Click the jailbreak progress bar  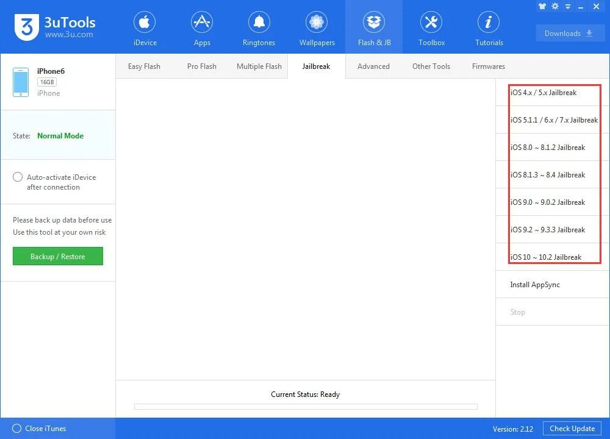pos(306,407)
